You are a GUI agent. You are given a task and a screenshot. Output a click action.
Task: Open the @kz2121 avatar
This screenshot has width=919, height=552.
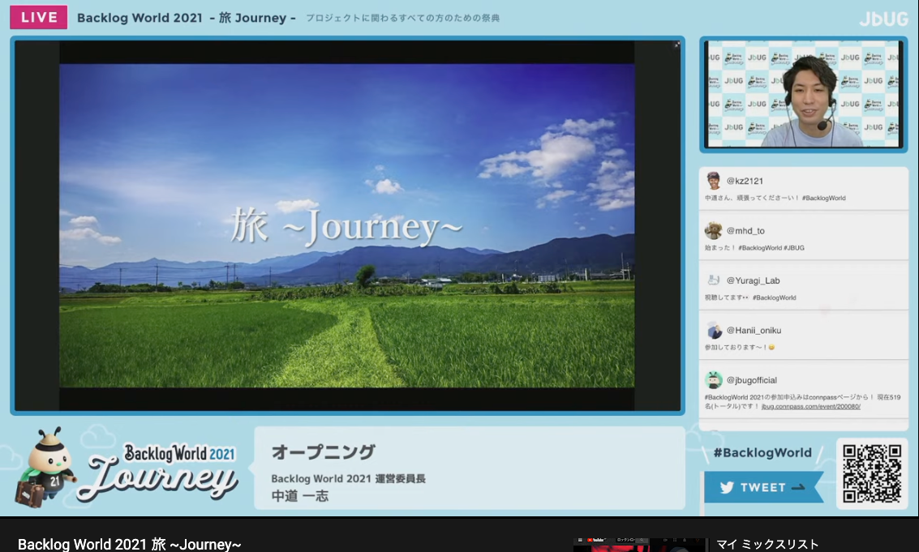713,181
